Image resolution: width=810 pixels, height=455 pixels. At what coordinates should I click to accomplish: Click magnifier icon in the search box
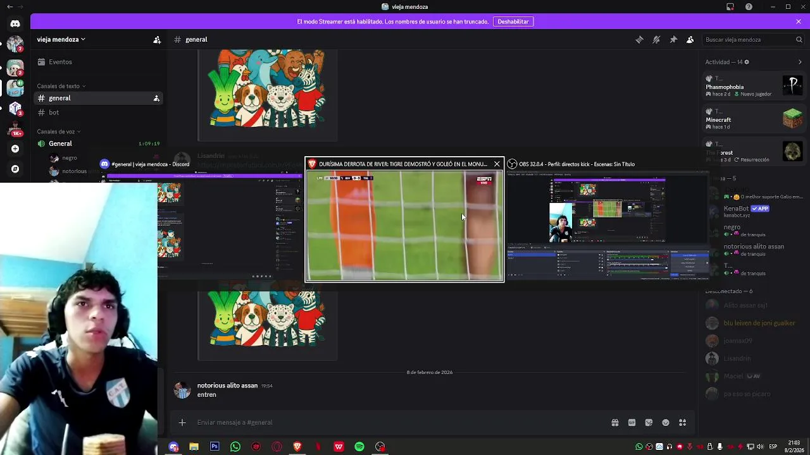click(799, 40)
